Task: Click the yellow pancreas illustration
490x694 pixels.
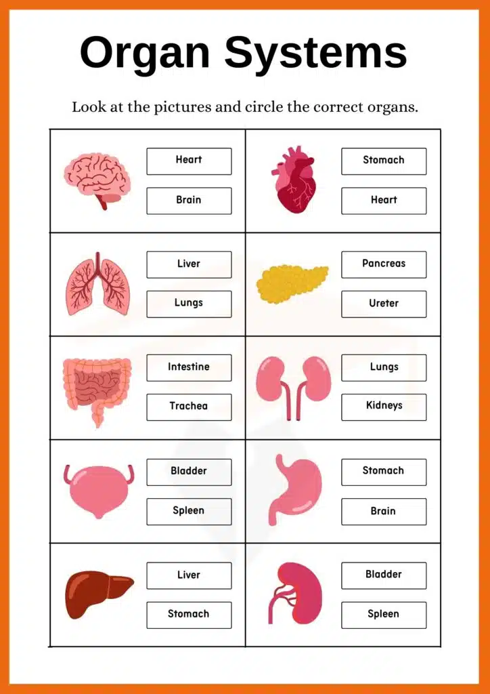Action: [292, 283]
